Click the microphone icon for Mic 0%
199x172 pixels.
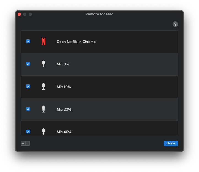tap(44, 64)
